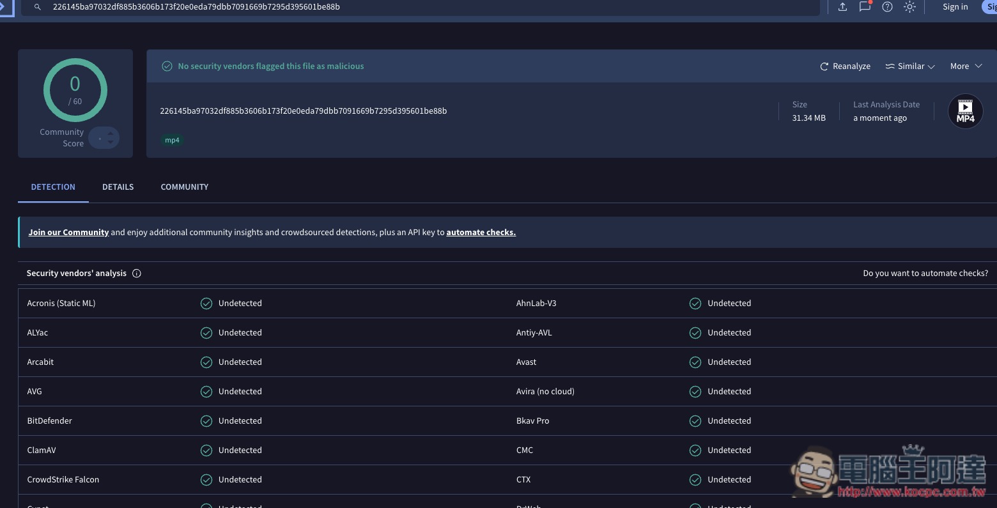997x508 pixels.
Task: Open the file upload icon in header
Action: point(842,7)
